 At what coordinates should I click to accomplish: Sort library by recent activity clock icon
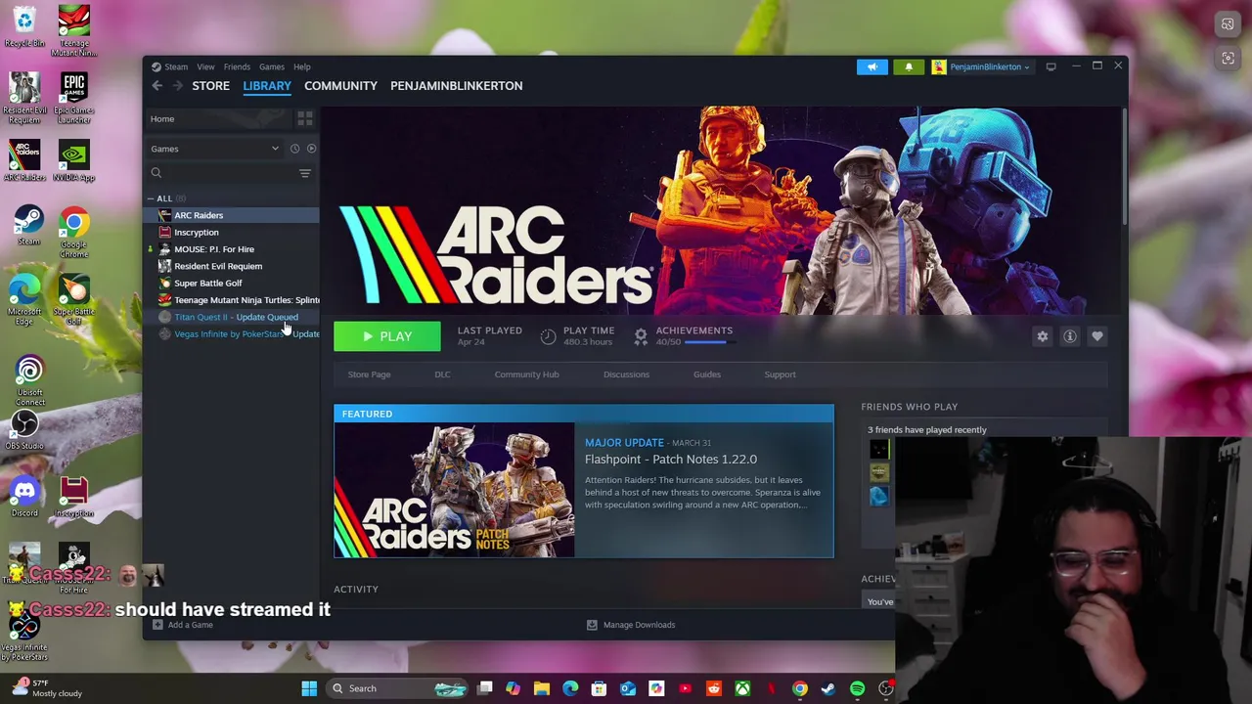[x=294, y=149]
